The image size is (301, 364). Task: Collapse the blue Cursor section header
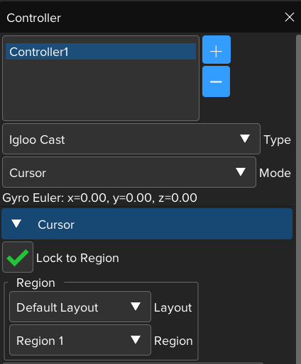coord(147,224)
